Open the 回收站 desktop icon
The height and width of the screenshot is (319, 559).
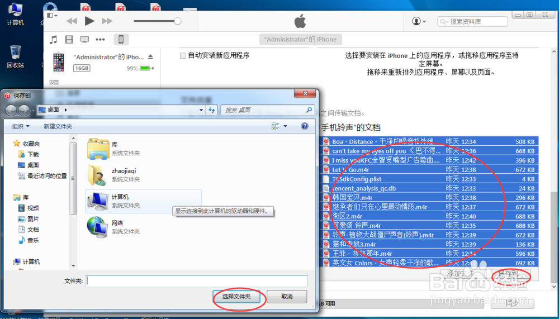(15, 57)
